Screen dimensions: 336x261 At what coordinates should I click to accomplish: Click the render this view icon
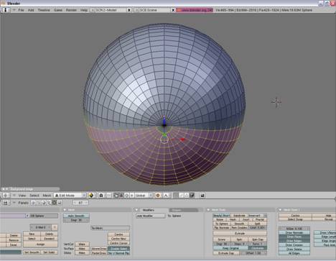(202, 196)
